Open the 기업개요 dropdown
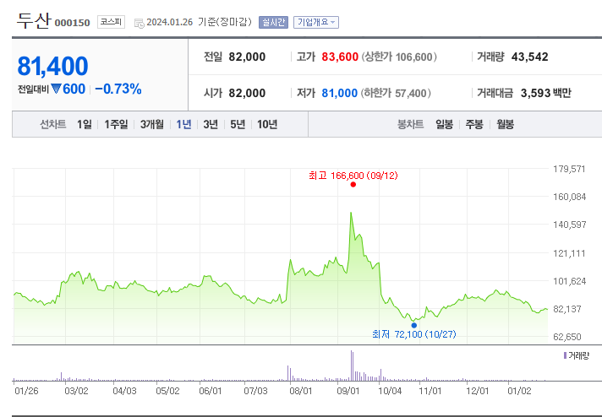The width and height of the screenshot is (602, 417). pos(316,22)
